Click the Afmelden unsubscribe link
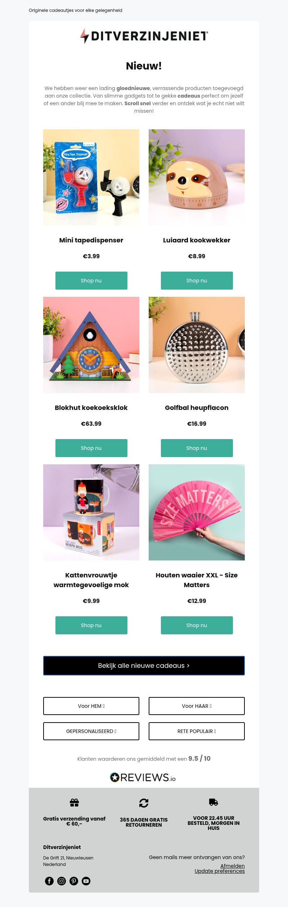 233,866
